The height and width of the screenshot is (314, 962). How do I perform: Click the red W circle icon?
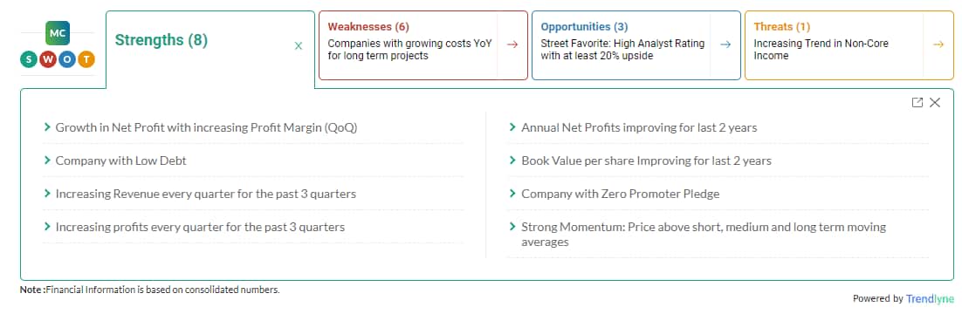49,59
